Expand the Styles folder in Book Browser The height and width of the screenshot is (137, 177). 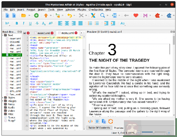pos(3,97)
